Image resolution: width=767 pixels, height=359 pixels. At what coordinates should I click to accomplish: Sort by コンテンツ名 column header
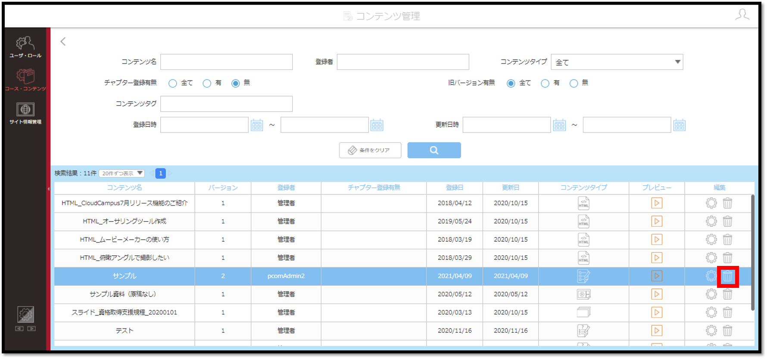[125, 187]
